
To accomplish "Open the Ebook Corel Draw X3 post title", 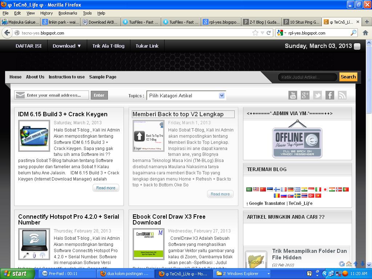I will tap(169, 219).
